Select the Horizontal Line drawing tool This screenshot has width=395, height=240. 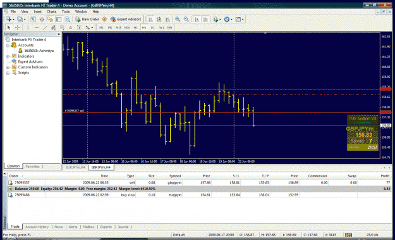click(37, 27)
